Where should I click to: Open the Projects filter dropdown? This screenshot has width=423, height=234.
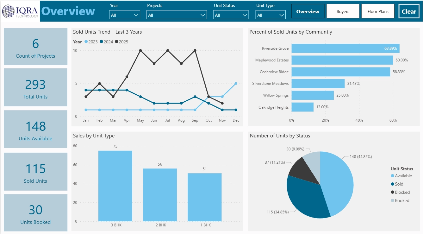pos(176,15)
